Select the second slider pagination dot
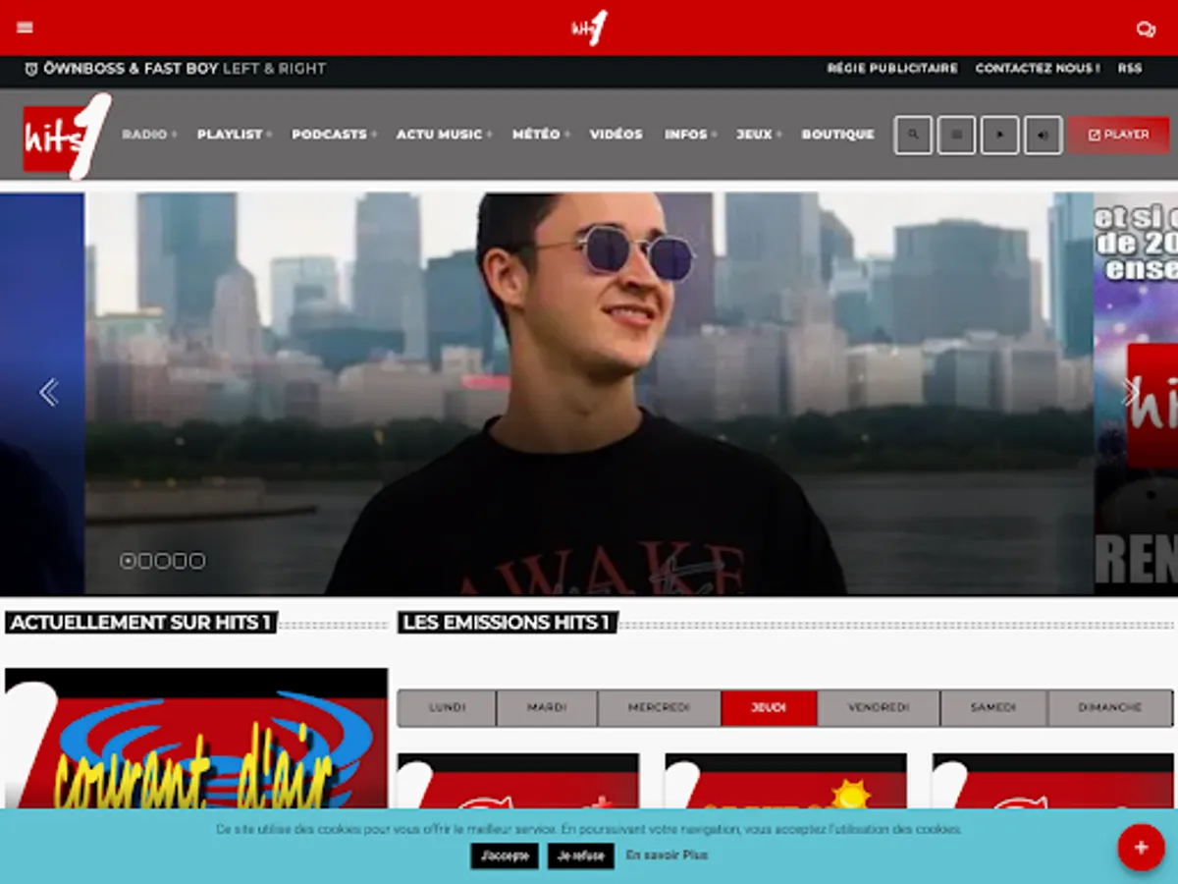 click(145, 561)
